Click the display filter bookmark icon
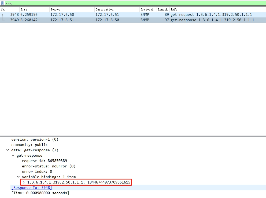Viewport: 266px width, 198px height. [2, 3]
